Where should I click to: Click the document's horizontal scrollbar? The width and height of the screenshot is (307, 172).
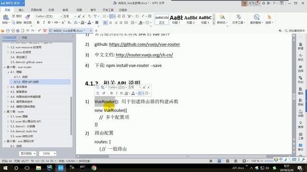coord(188,156)
